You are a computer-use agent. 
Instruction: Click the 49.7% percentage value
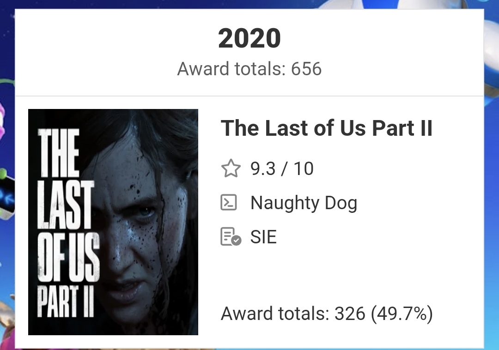[x=402, y=314]
